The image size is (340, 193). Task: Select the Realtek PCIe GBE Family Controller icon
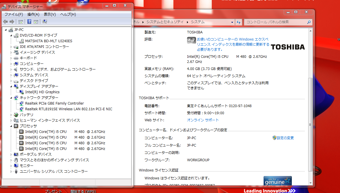(x=22, y=103)
